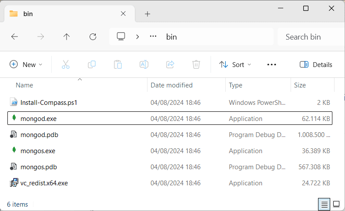Select Install-Compass.ps1 file name

tap(49, 103)
